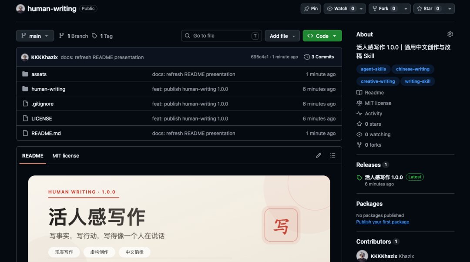Viewport: 470px width, 262px height.
Task: Open the 0 watching link in About
Action: pyautogui.click(x=373, y=134)
